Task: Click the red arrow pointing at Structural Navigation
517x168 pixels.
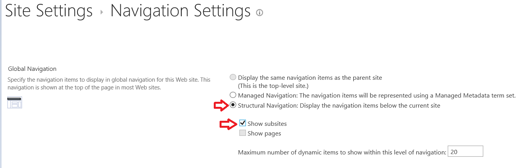Action: click(222, 105)
